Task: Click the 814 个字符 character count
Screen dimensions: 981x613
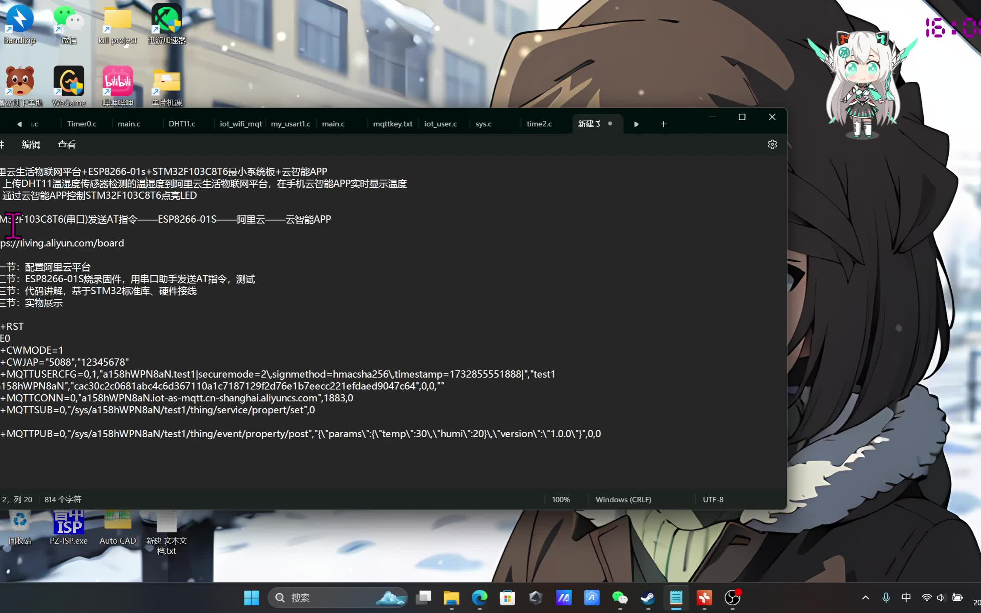Action: click(x=63, y=499)
